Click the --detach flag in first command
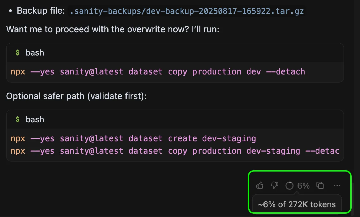 (285, 72)
